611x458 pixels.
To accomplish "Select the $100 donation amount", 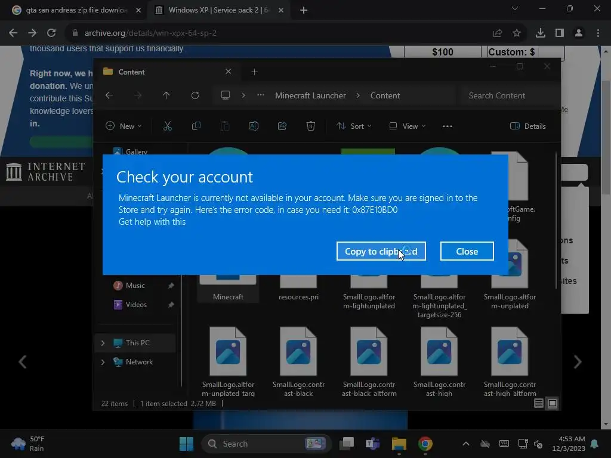I will click(x=443, y=52).
